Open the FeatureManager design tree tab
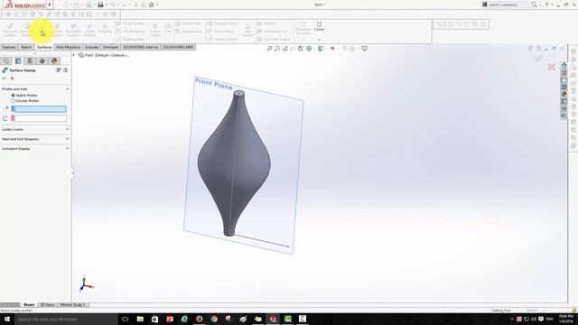 [x=6, y=61]
